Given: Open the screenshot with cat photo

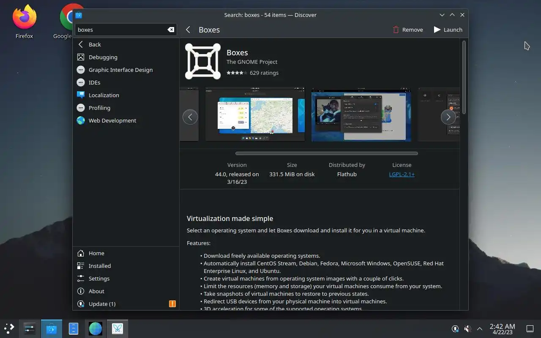Looking at the screenshot, I should point(361,114).
